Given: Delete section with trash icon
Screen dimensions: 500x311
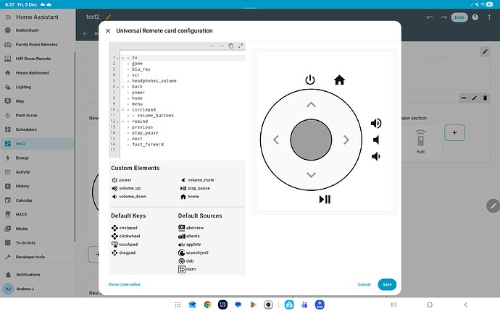Looking at the screenshot, I should tap(485, 98).
